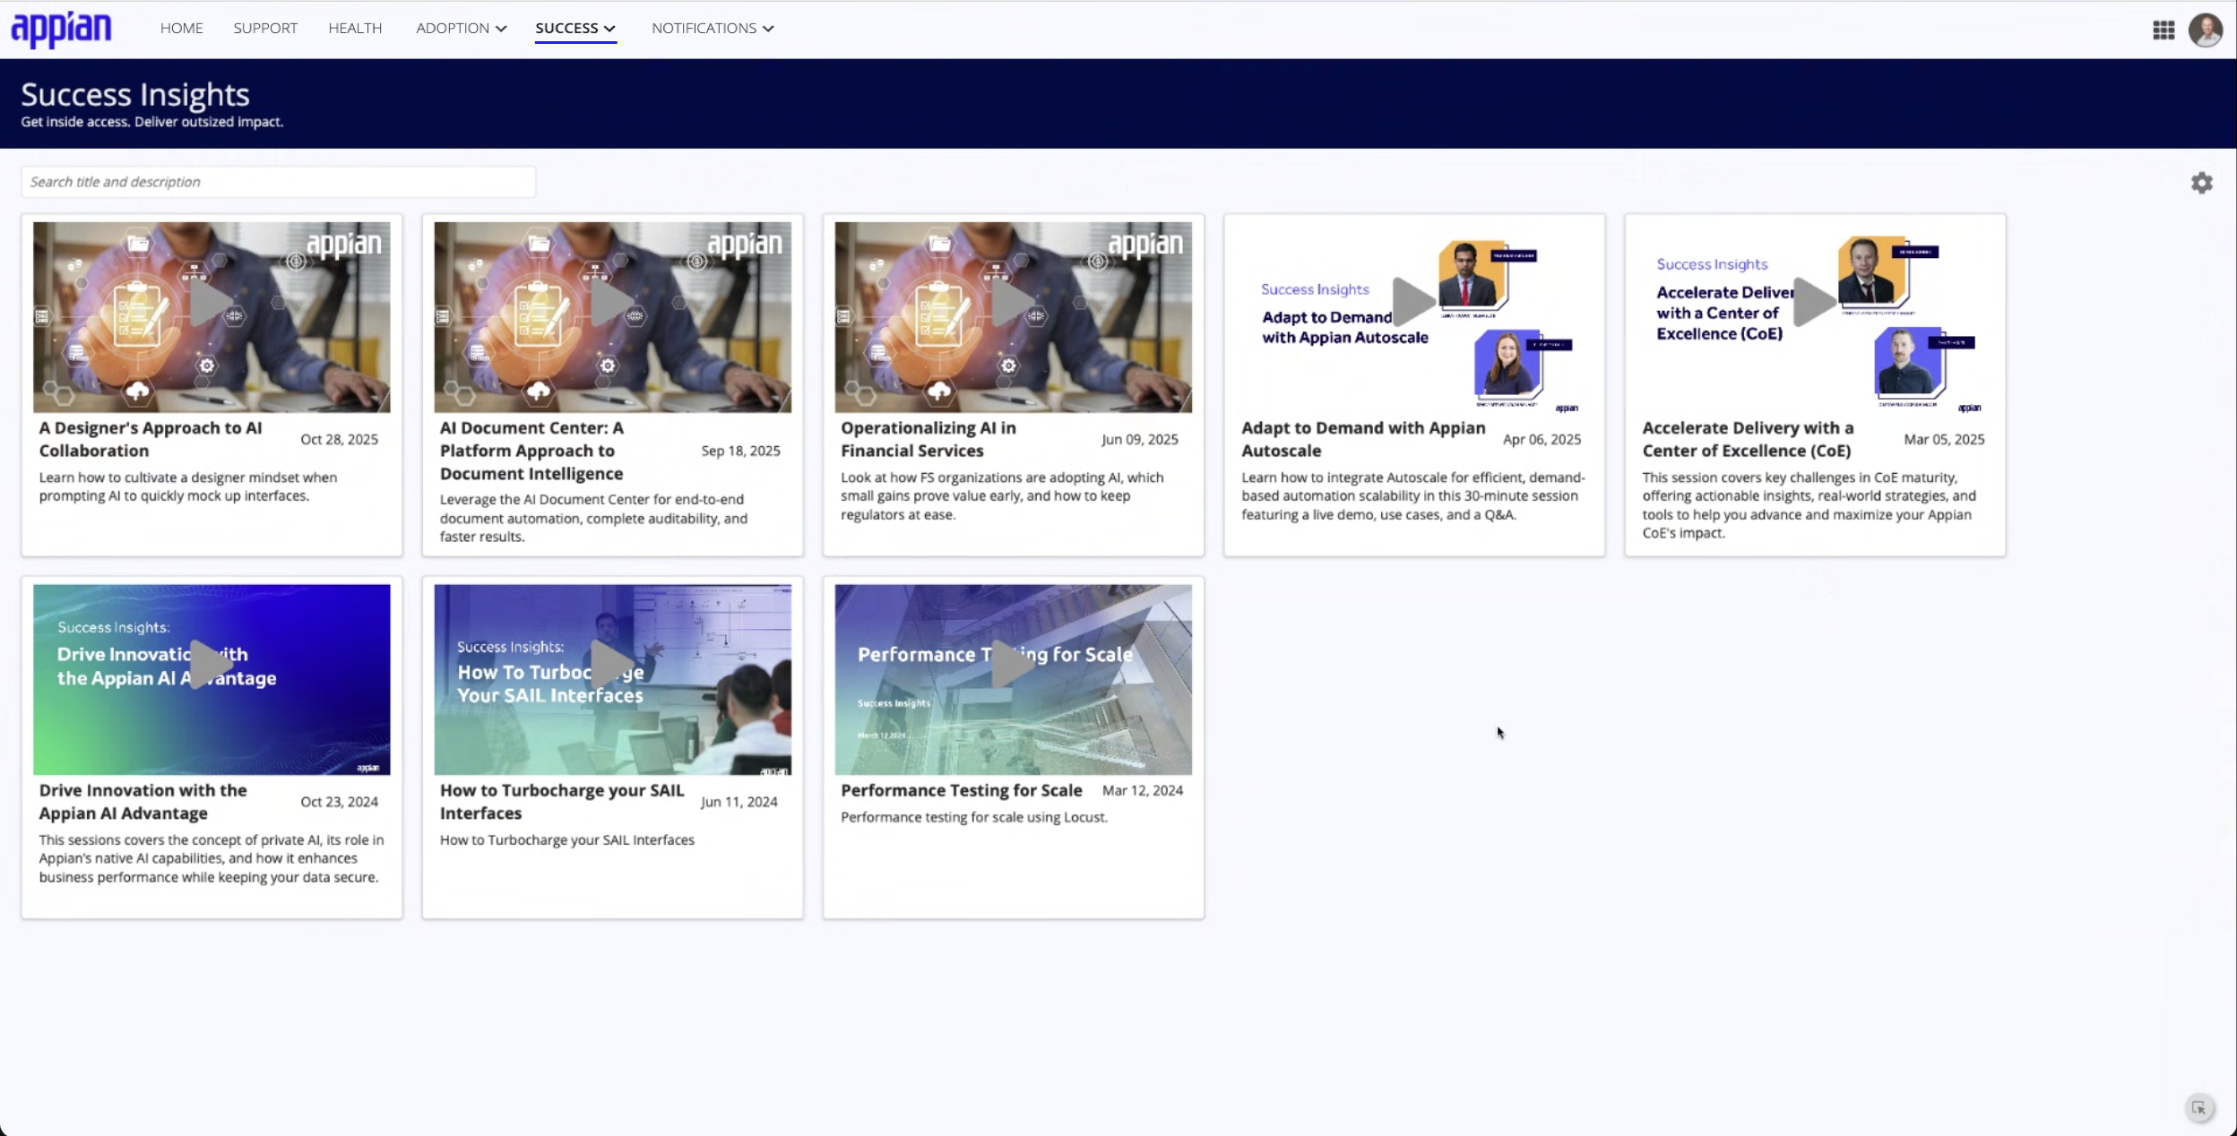Go to the Home tab

(182, 29)
